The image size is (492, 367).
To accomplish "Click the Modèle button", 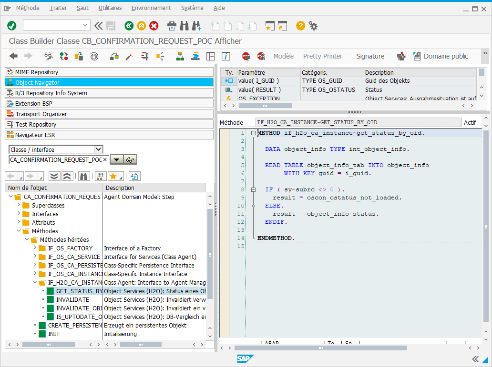I will coord(284,56).
